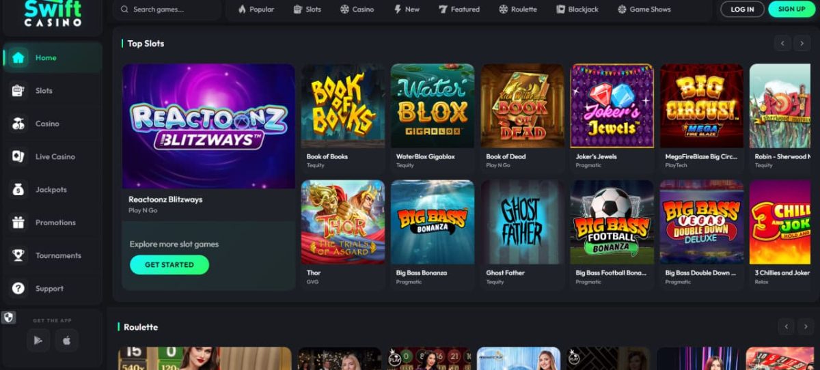The width and height of the screenshot is (820, 370).
Task: Open the Slots category in top bar
Action: [x=307, y=10]
